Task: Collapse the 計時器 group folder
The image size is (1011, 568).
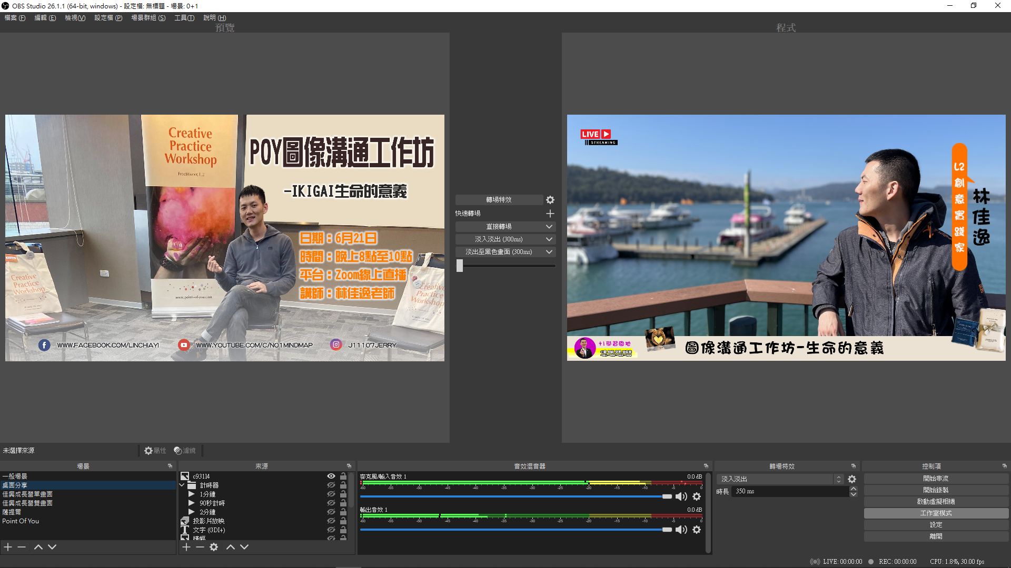Action: 182,485
